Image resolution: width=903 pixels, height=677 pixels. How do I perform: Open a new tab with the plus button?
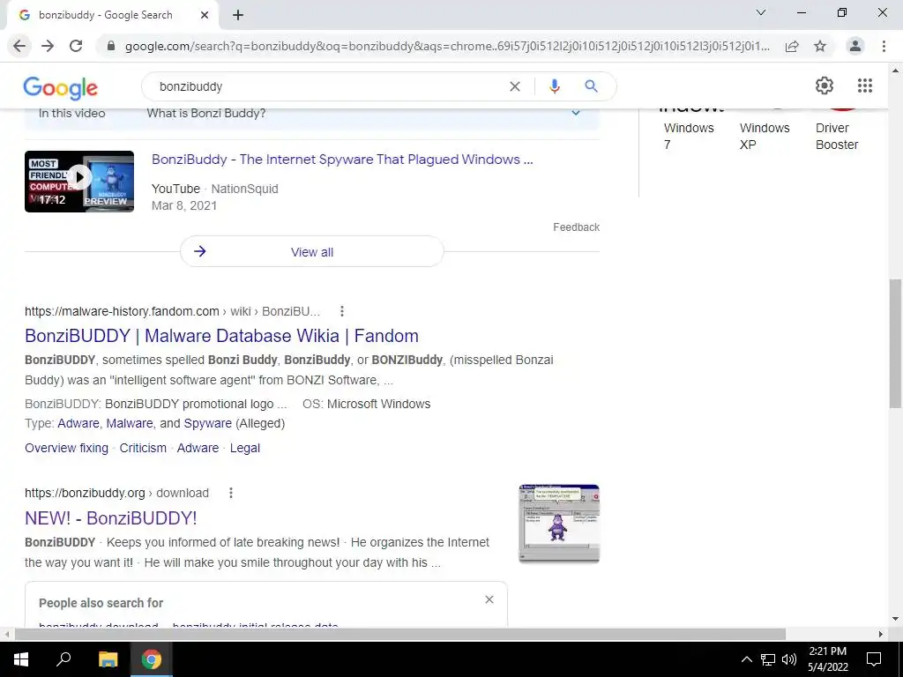pyautogui.click(x=238, y=16)
